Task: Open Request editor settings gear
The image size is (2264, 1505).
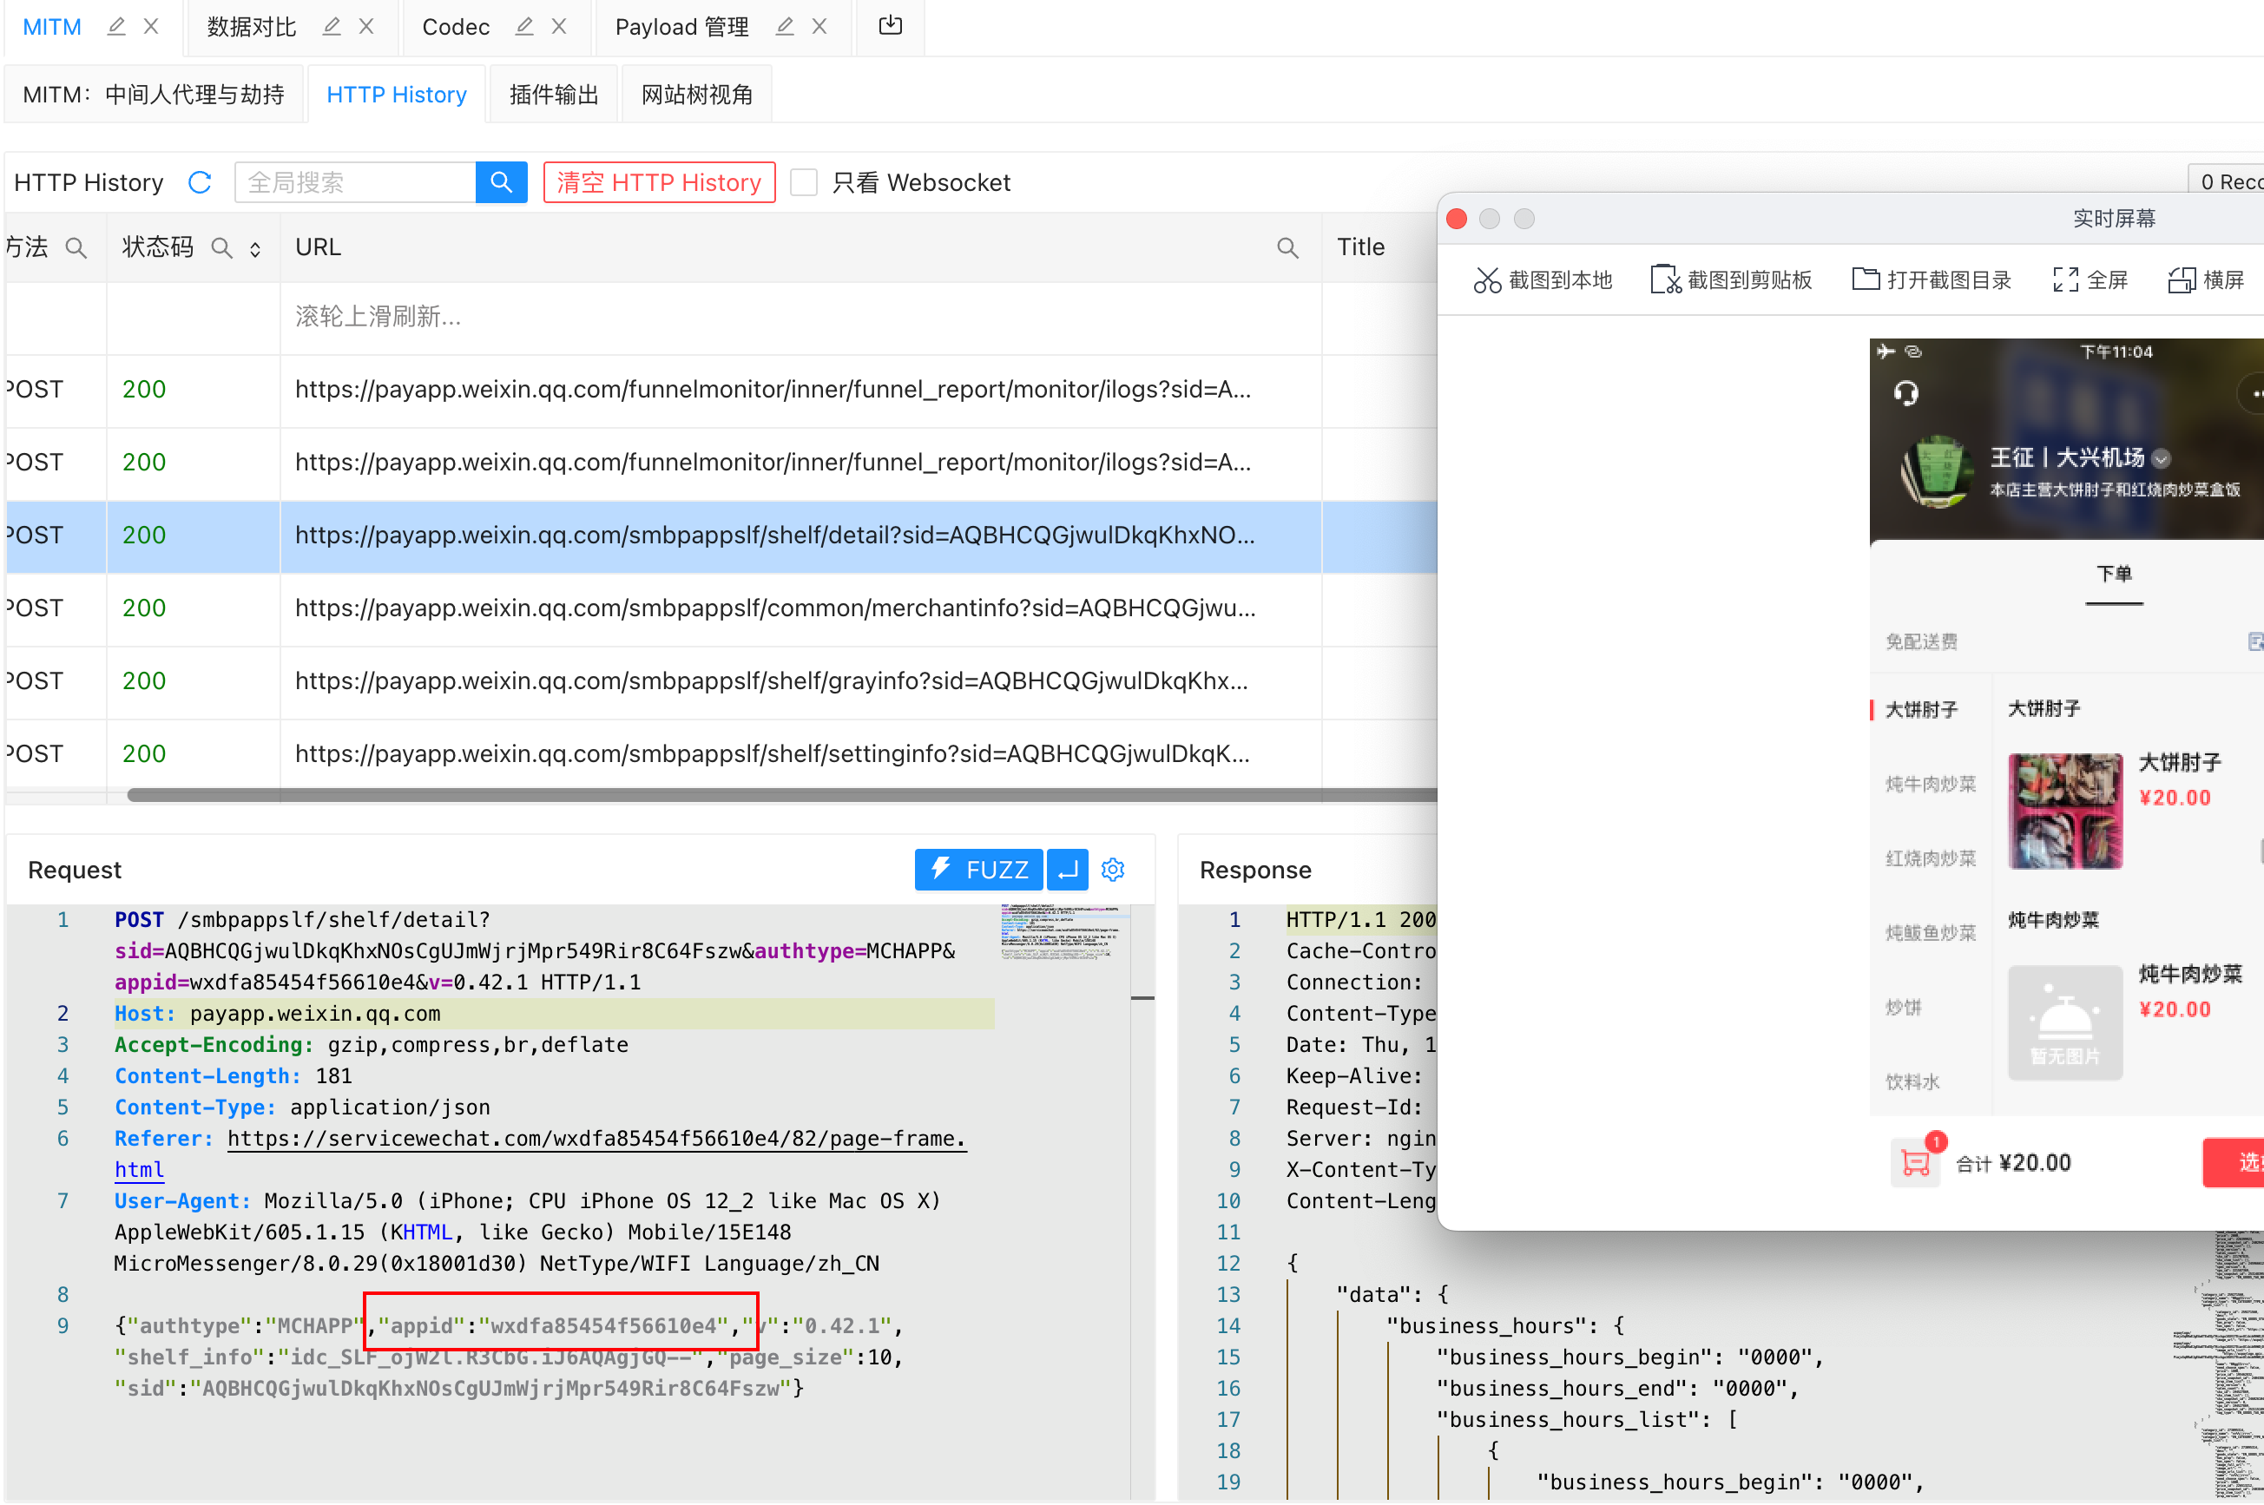Action: click(x=1113, y=870)
